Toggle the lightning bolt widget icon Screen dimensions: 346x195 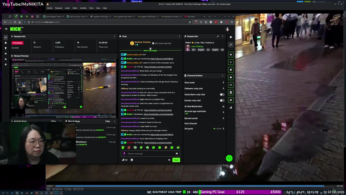coord(231,62)
